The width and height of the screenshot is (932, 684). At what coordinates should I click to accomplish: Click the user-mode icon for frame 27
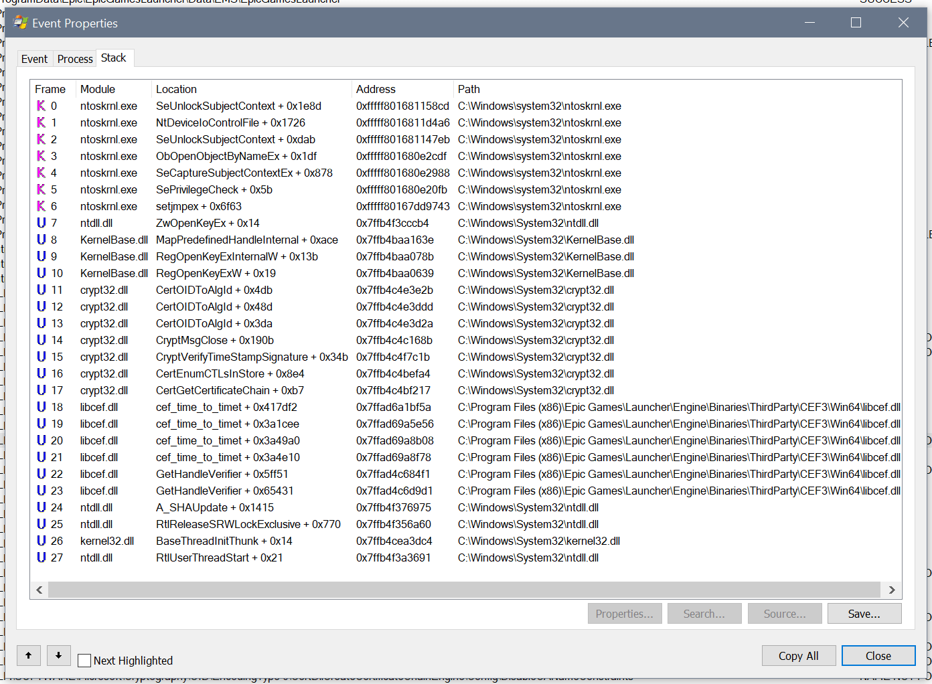coord(42,558)
